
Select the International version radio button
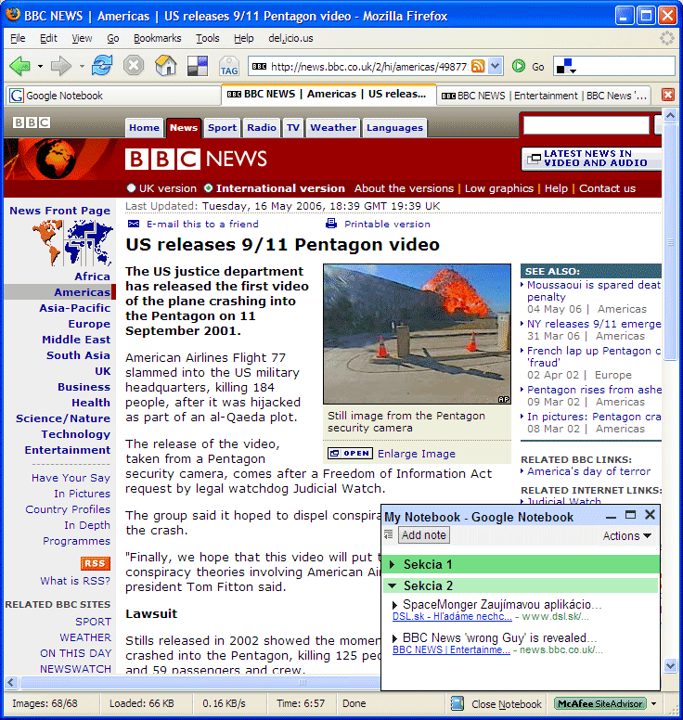pyautogui.click(x=209, y=187)
